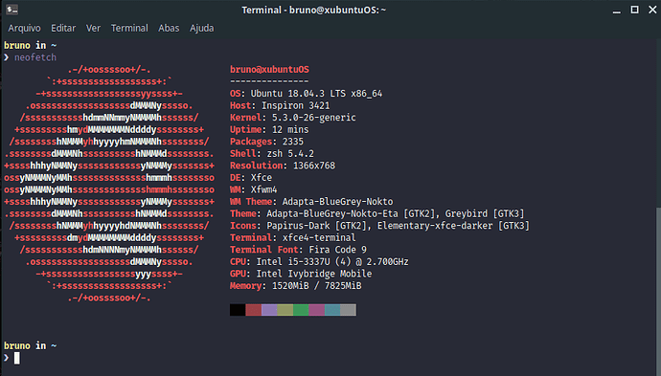Click the 'neofetch' command text
661x376 pixels.
[x=35, y=57]
